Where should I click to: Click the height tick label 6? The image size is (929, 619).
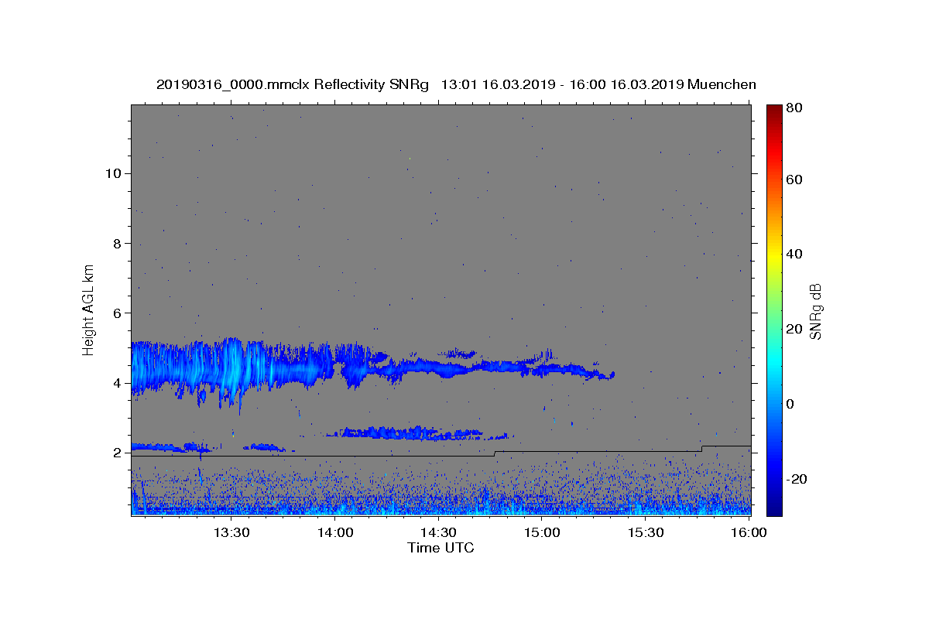pyautogui.click(x=116, y=313)
